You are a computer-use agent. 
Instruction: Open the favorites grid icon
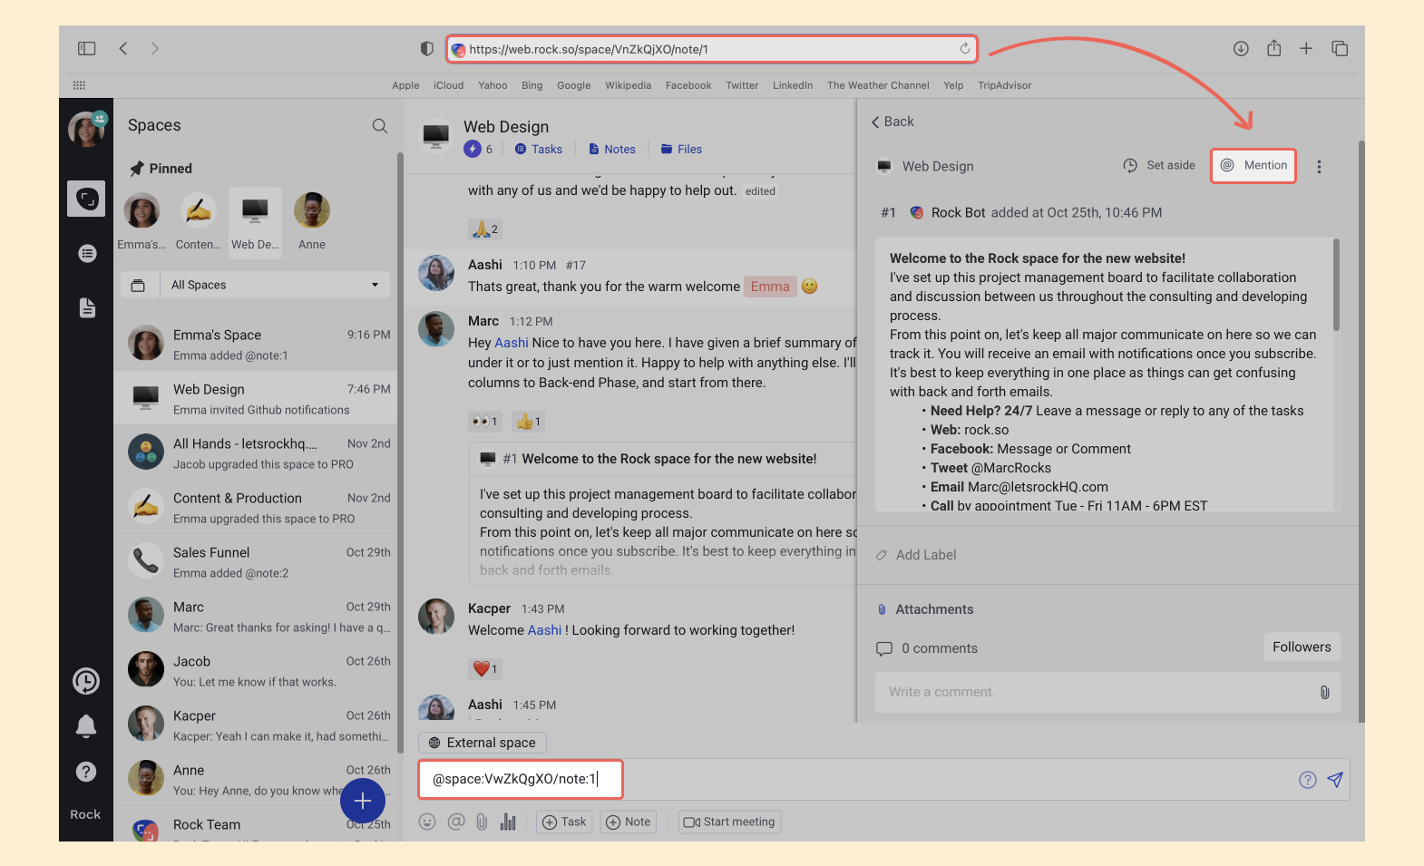tap(79, 85)
